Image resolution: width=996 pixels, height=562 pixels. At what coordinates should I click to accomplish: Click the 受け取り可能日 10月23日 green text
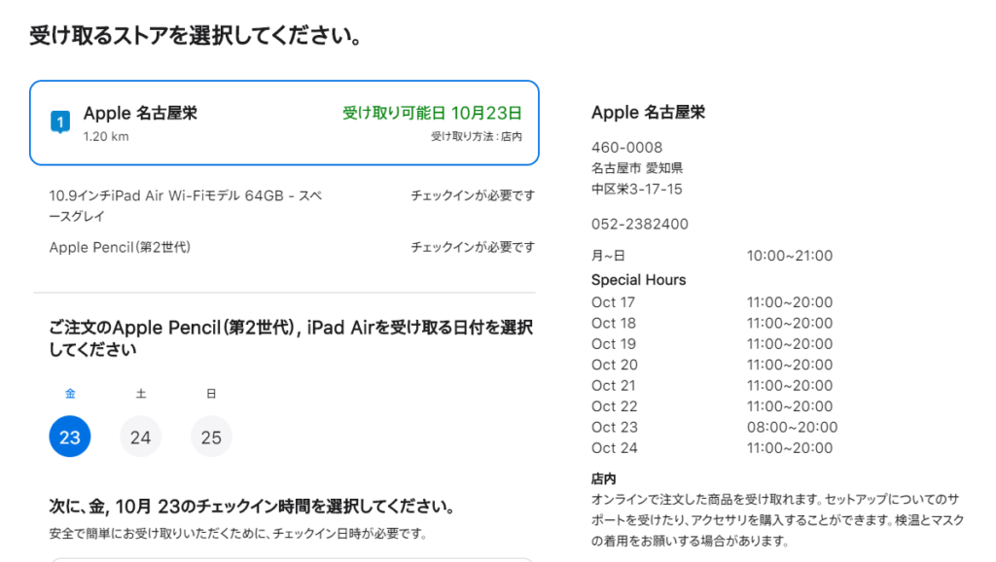(432, 113)
